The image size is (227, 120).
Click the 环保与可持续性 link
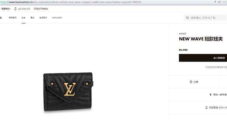(x=41, y=9)
